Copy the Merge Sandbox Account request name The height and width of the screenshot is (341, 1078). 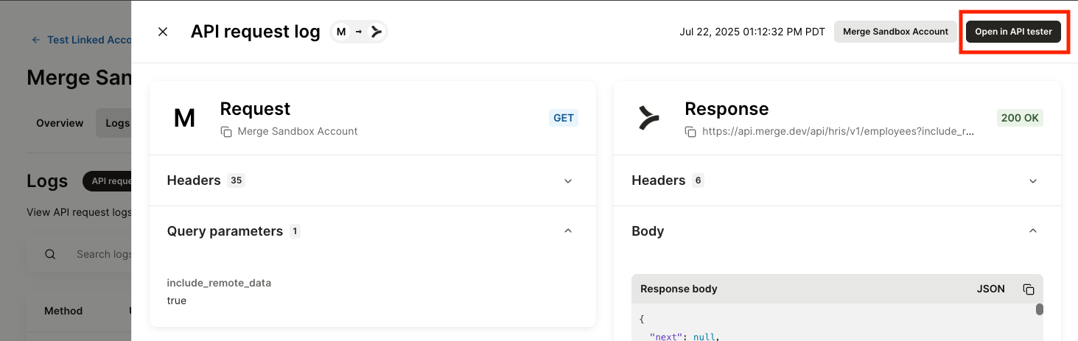[x=226, y=132]
